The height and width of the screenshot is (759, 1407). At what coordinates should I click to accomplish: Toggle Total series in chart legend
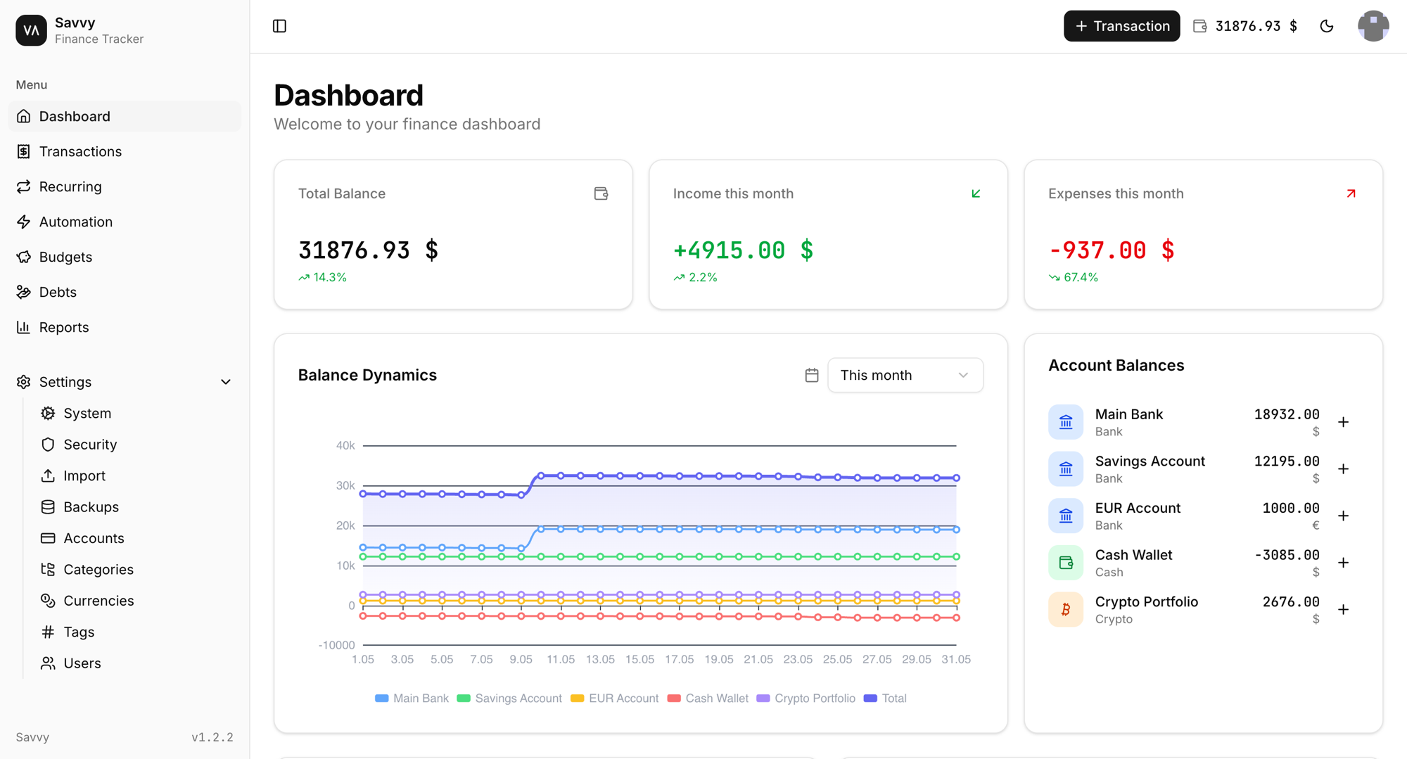coord(885,699)
